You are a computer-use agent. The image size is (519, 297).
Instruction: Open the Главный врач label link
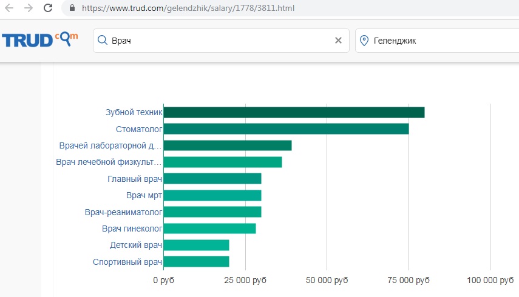[135, 179]
